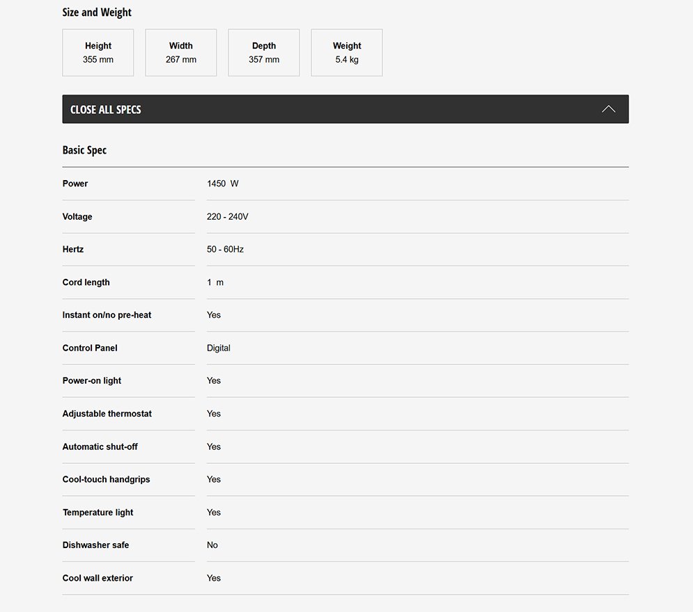Click the Automatic shut-off label
Screen dimensions: 693x612
(100, 446)
